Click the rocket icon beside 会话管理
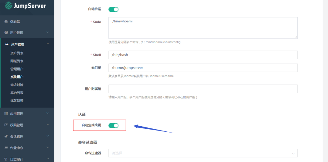 (6, 136)
